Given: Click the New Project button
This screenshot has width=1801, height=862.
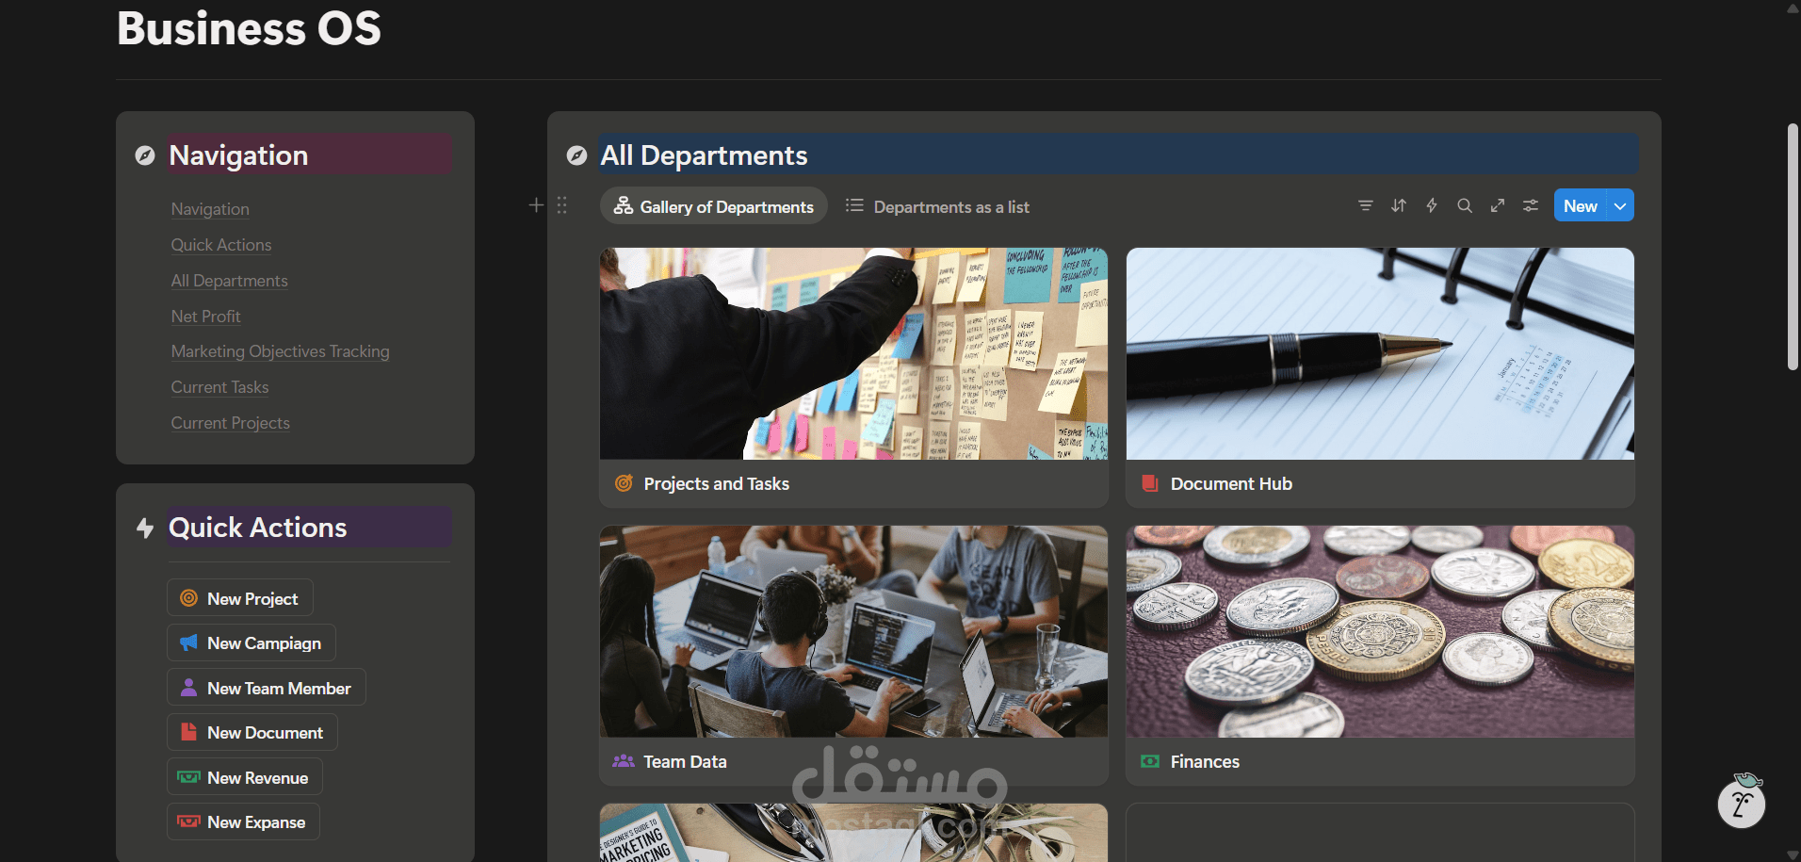Looking at the screenshot, I should tap(240, 598).
